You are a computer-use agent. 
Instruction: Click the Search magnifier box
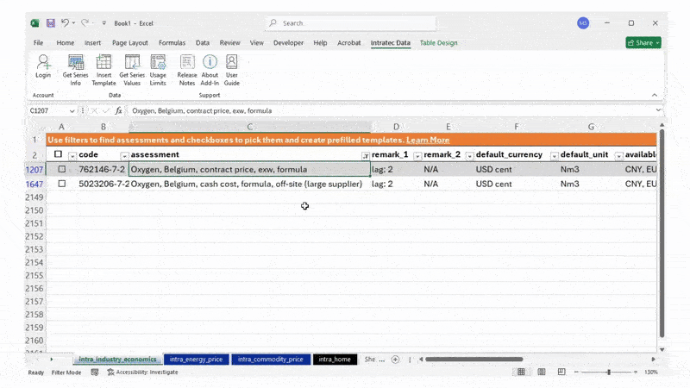pyautogui.click(x=351, y=23)
